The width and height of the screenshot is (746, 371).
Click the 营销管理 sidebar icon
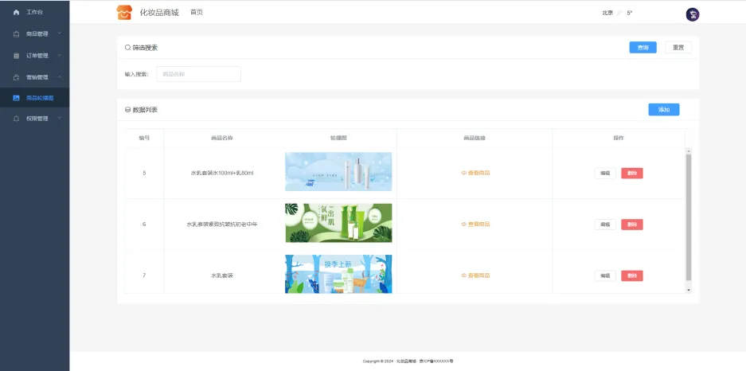(16, 77)
